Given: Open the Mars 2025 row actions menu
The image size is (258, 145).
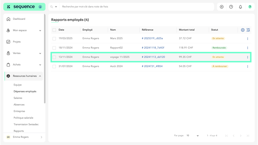Looking at the screenshot, I should click(247, 39).
